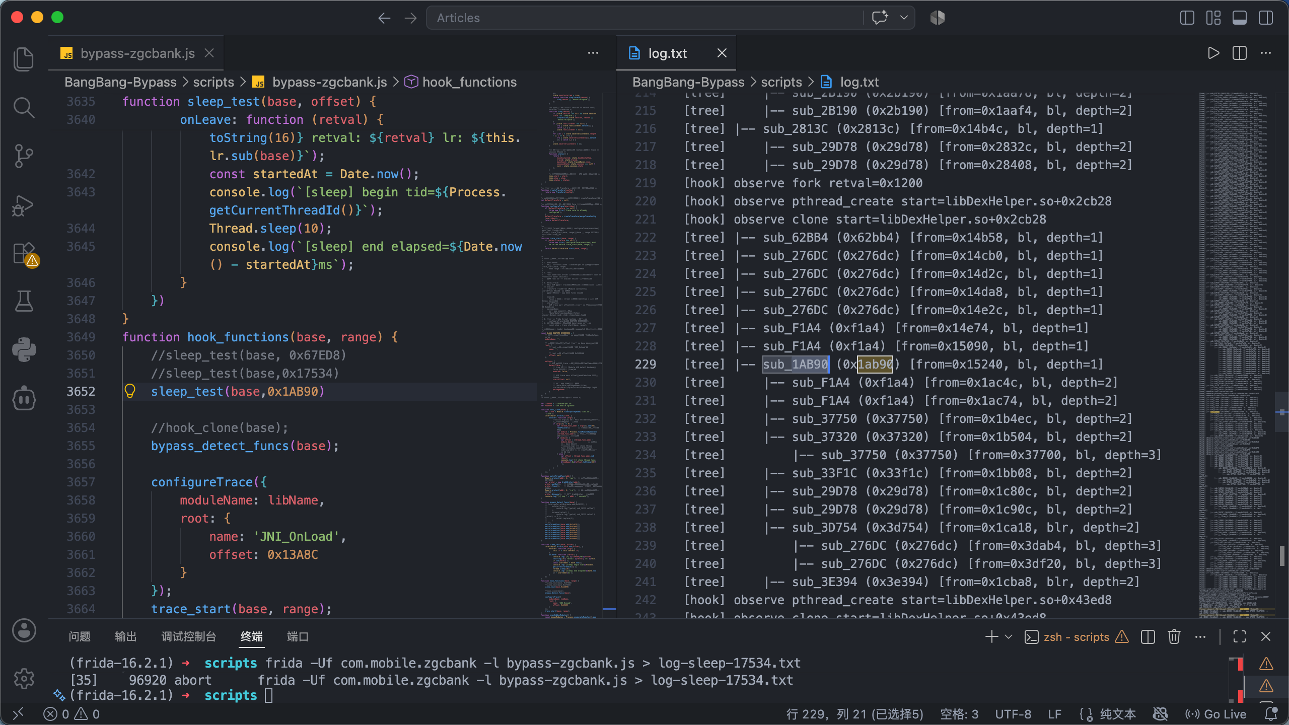The image size is (1289, 725).
Task: Split the terminal
Action: (1148, 636)
